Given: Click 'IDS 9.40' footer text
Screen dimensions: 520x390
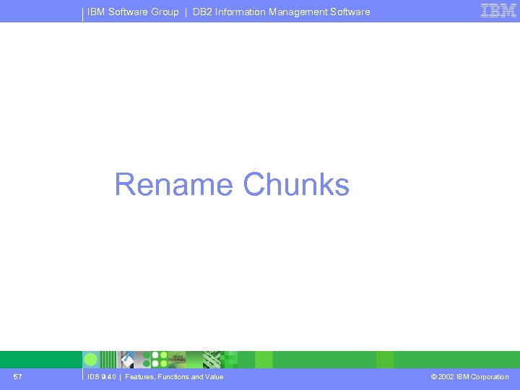Looking at the screenshot, I should tap(102, 377).
